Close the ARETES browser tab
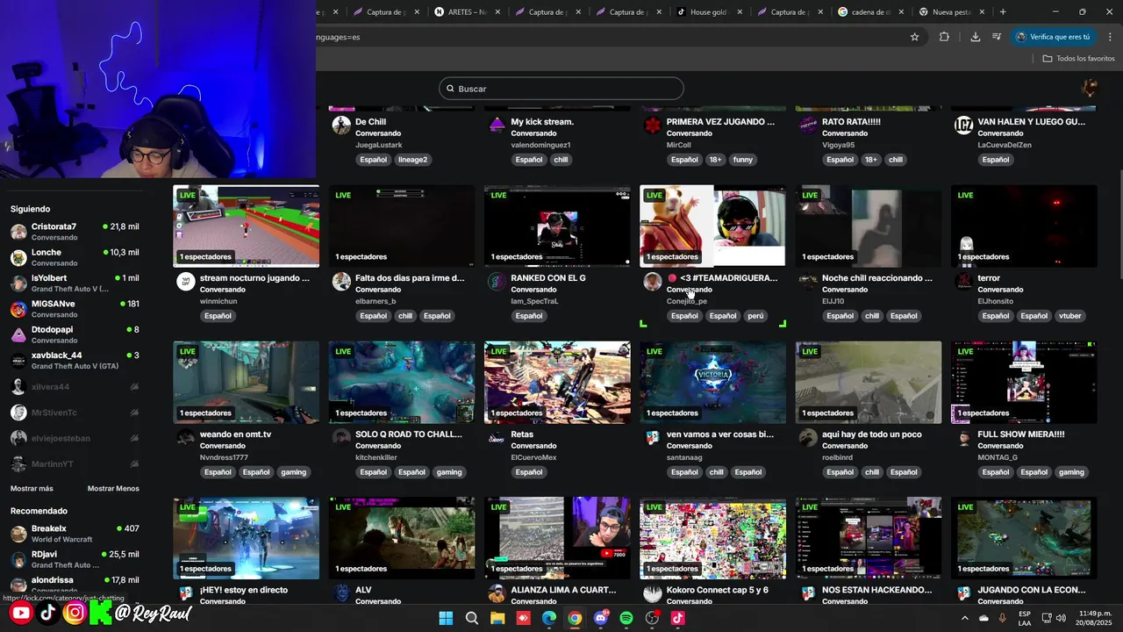The image size is (1123, 632). 497,12
